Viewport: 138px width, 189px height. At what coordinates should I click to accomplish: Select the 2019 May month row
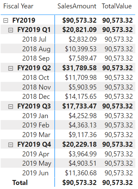point(68,164)
